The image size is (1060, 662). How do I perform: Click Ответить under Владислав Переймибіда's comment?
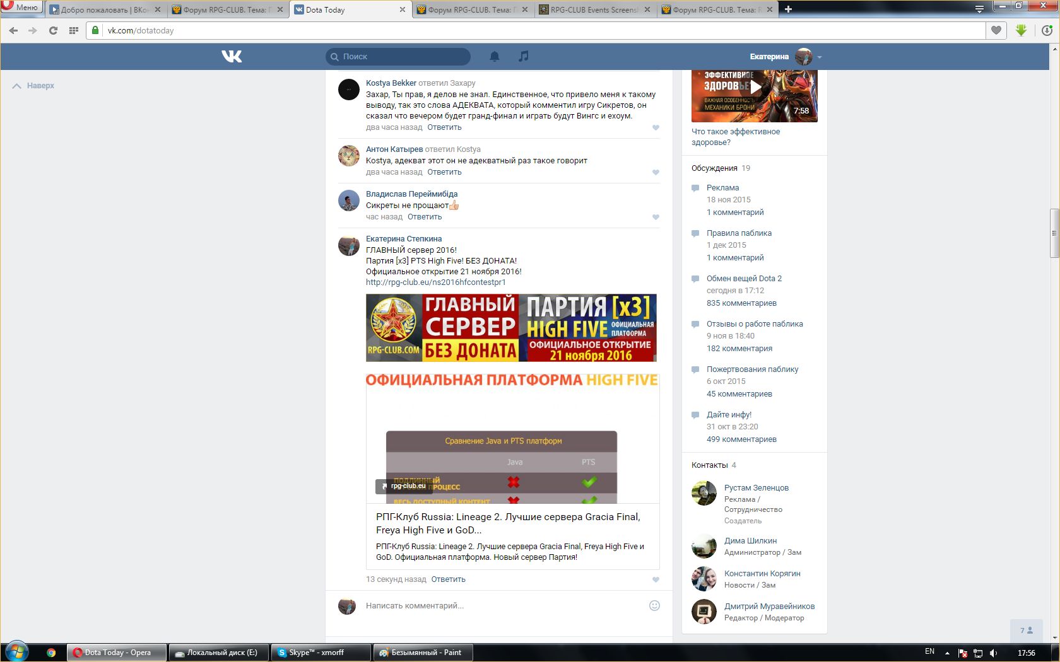point(425,217)
